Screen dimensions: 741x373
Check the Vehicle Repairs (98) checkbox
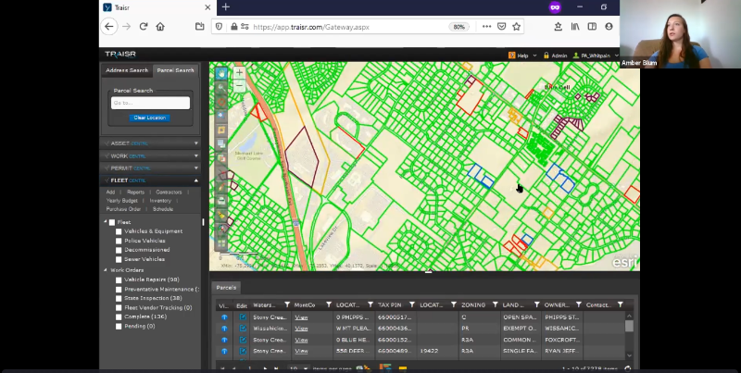pos(119,280)
